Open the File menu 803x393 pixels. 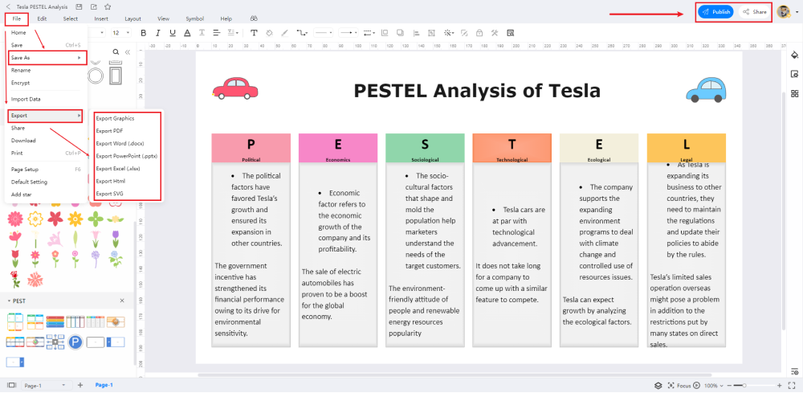click(x=17, y=19)
